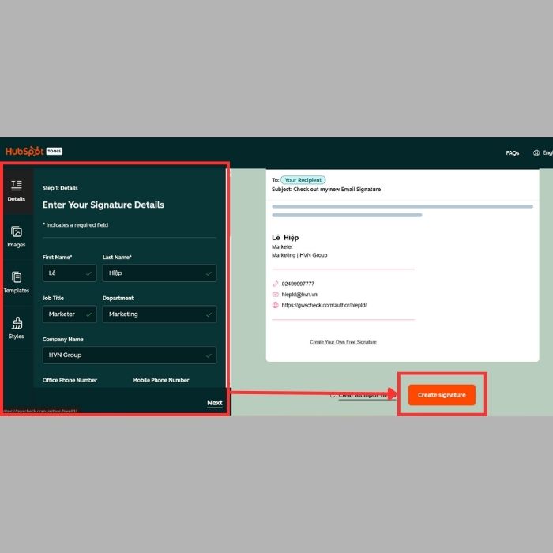Click the Next button
Screen dimensions: 553x553
click(x=214, y=403)
